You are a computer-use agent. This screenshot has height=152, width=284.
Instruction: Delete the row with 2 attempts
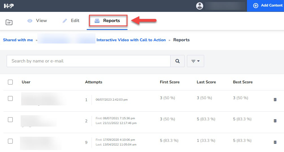(275, 121)
